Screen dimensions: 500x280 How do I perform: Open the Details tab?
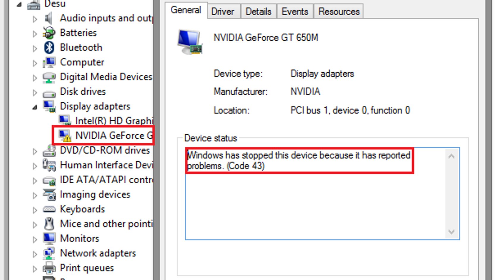pos(258,12)
